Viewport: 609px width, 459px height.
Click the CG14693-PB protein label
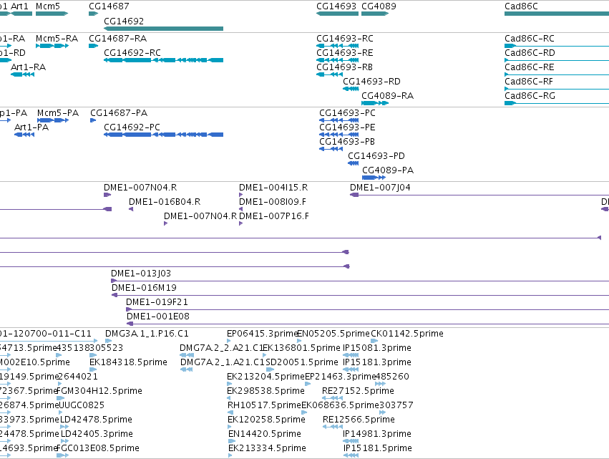click(x=347, y=142)
